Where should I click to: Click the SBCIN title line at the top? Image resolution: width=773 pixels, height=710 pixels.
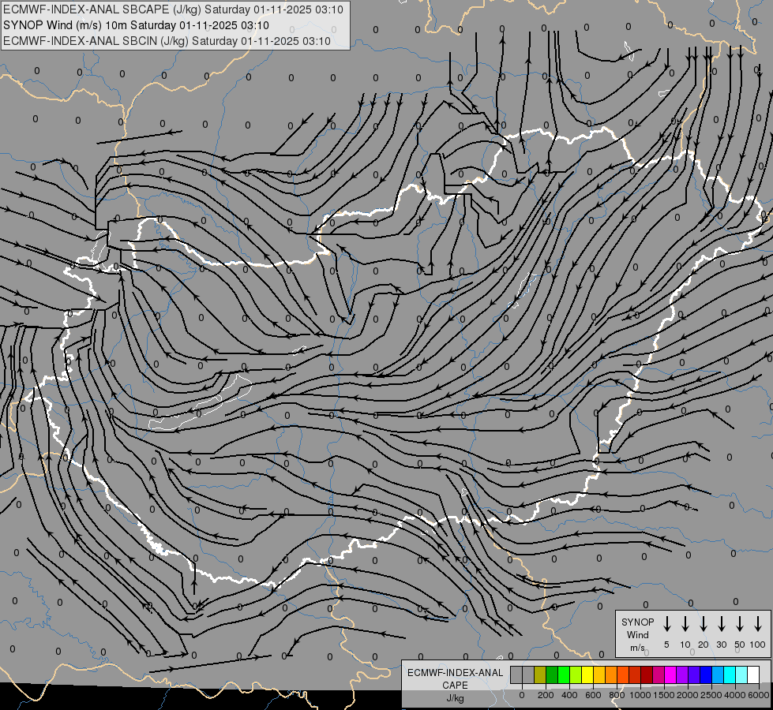pos(167,41)
